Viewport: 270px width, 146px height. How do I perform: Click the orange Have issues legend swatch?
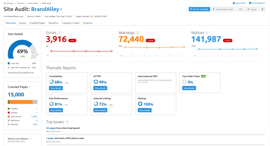point(9,117)
